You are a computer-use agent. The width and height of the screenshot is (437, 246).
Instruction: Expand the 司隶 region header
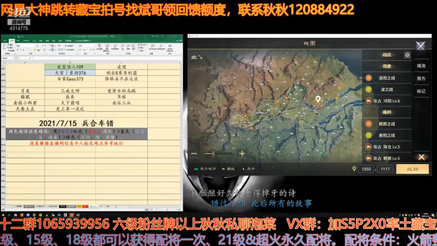387,66
